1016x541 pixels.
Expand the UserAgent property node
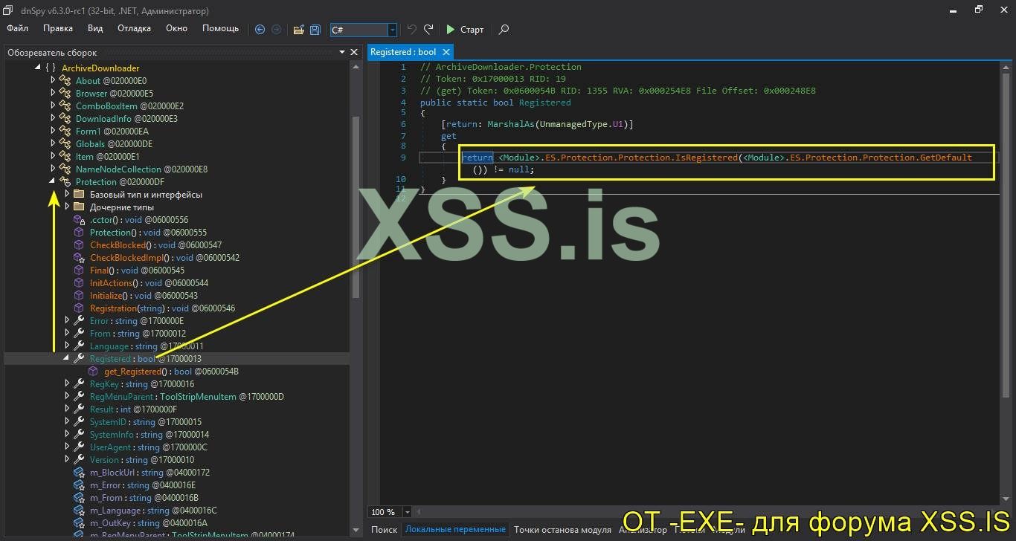pos(67,447)
